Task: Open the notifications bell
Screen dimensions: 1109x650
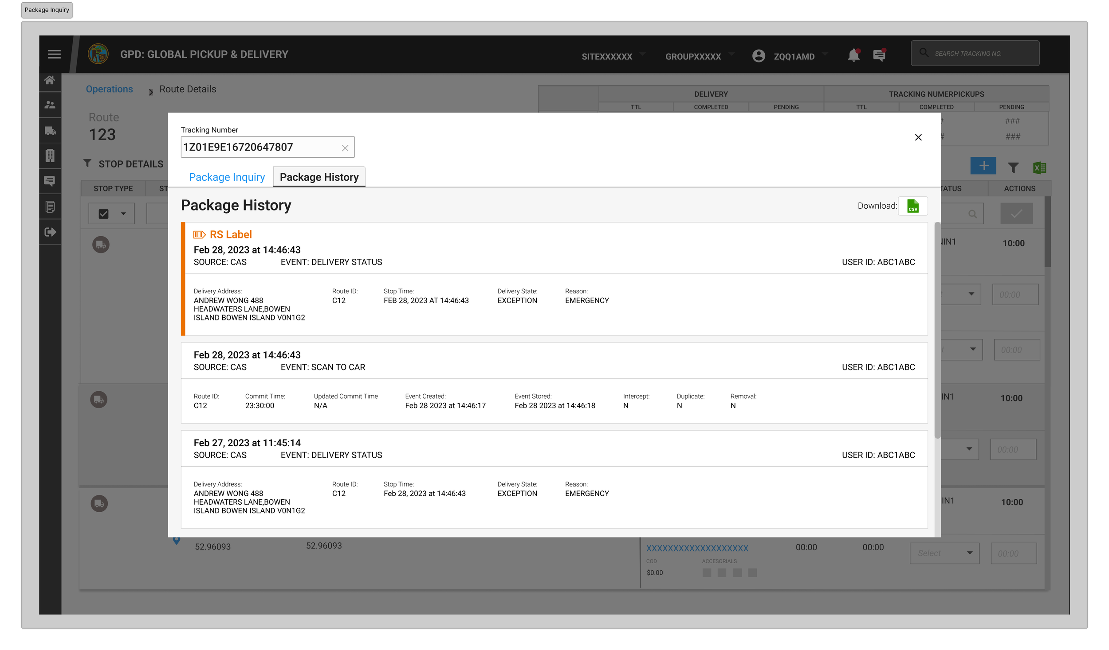Action: [x=853, y=55]
